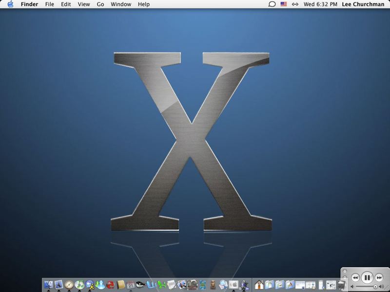Viewport: 390px width, 292px height.
Task: Open Finder from the dock
Action: pos(48,285)
